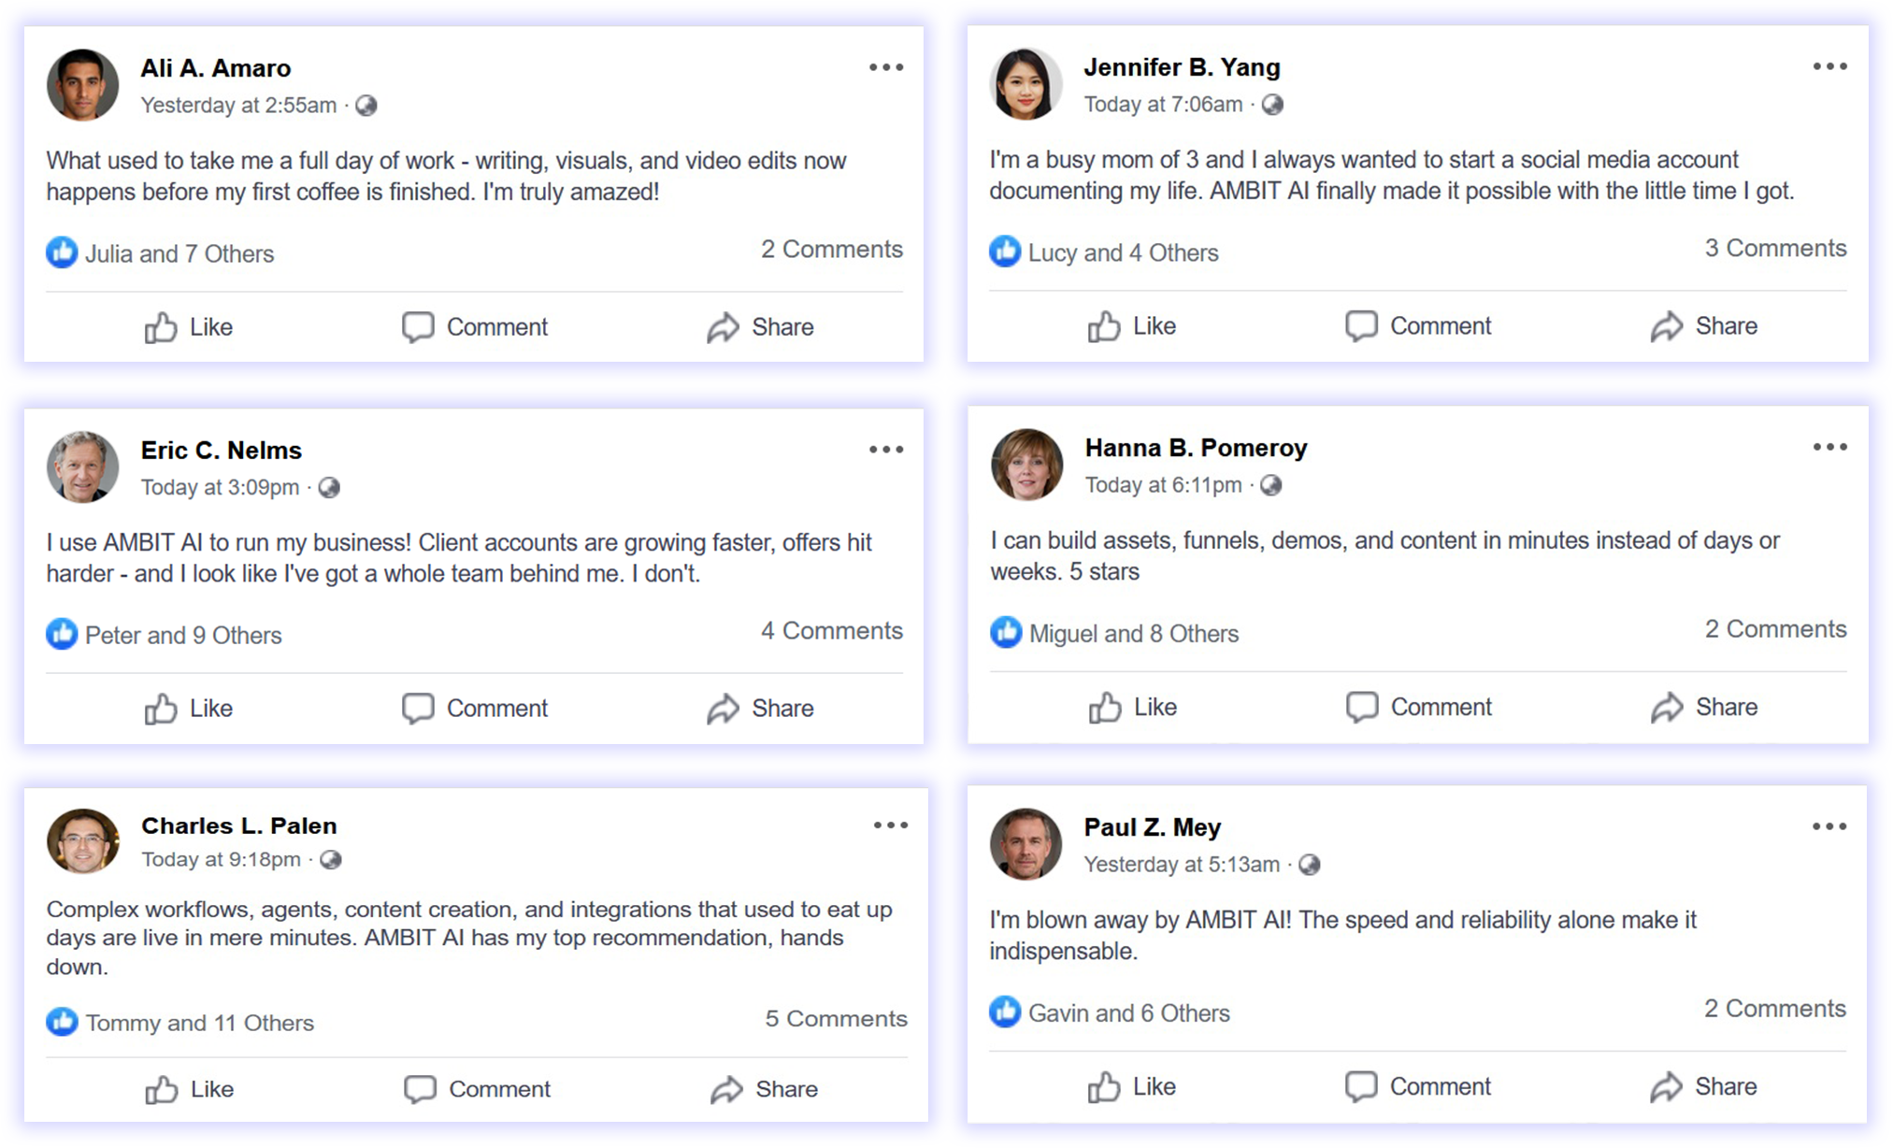Image resolution: width=1893 pixels, height=1148 pixels.
Task: View the 3 Comments on Jennifer's post
Action: pyautogui.click(x=1775, y=249)
